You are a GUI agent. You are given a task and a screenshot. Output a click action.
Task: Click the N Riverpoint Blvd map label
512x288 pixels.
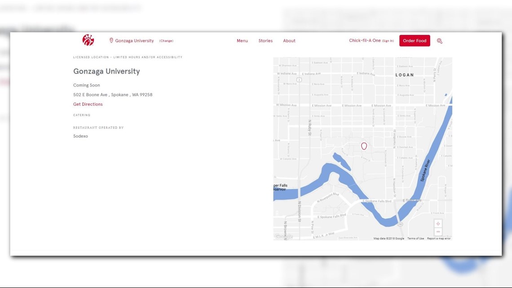[x=328, y=197]
